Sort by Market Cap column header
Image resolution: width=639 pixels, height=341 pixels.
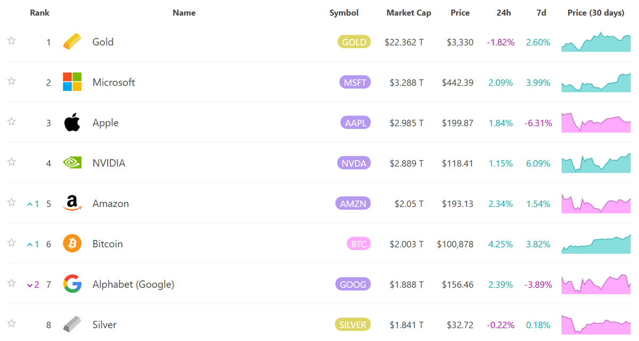[x=408, y=13]
